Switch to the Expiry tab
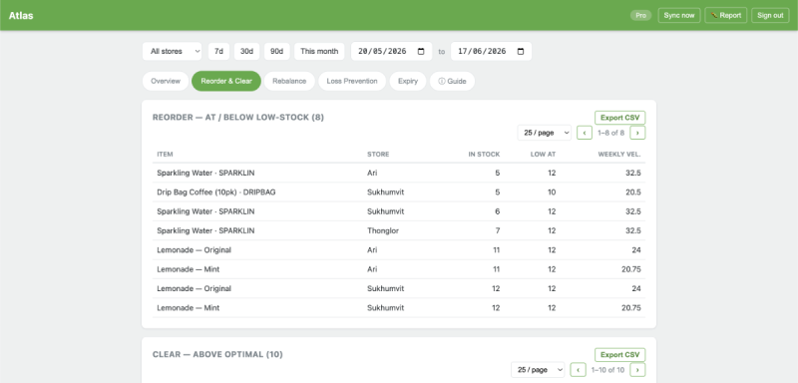798x383 pixels. 408,81
